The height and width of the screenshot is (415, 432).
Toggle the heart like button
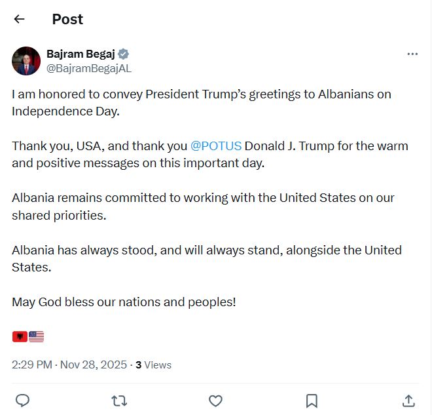[x=215, y=400]
